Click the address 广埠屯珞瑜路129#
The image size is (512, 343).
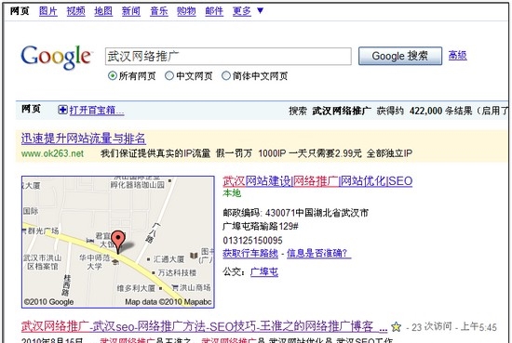coord(261,226)
